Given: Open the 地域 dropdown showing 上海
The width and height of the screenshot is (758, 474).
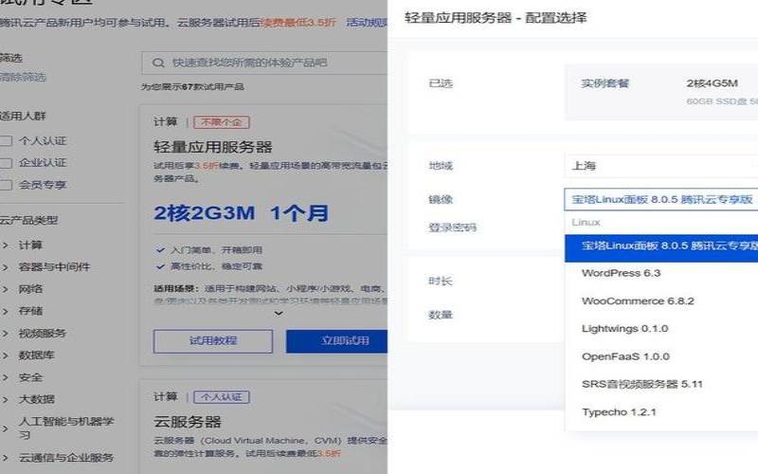Looking at the screenshot, I should point(660,166).
